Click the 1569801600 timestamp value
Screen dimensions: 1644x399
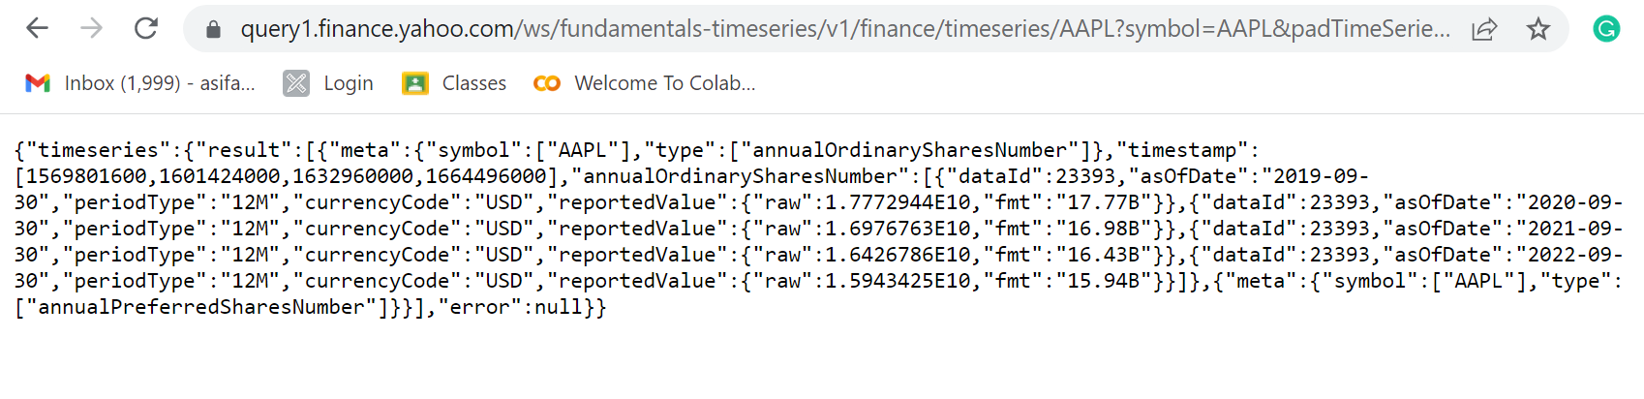[86, 176]
